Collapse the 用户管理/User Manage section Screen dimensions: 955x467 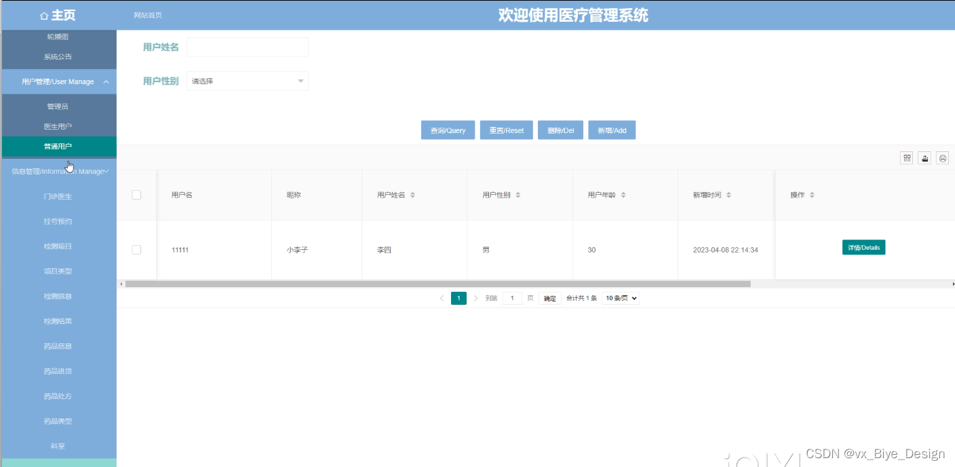(x=58, y=81)
